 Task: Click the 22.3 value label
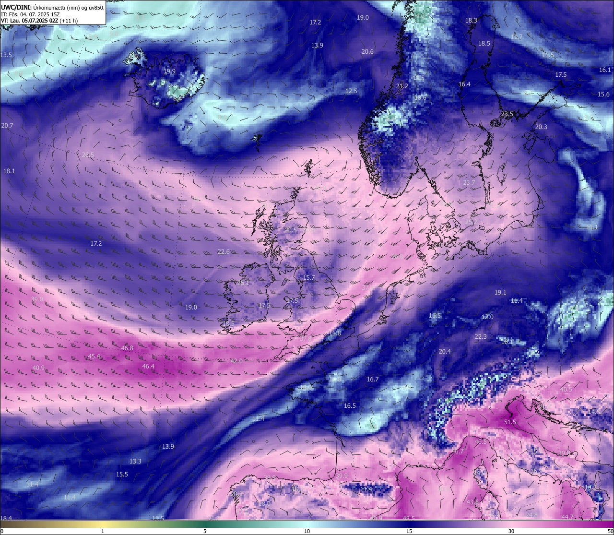point(480,336)
